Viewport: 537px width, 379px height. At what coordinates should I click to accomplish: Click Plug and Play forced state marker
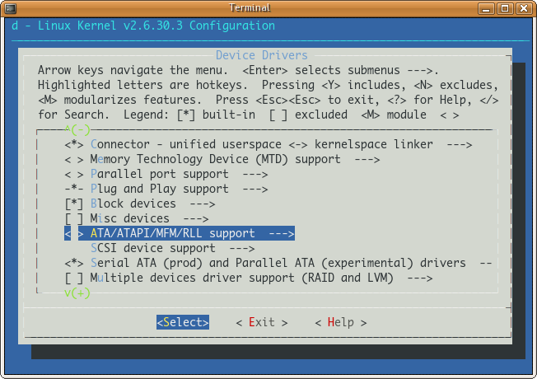pyautogui.click(x=74, y=189)
